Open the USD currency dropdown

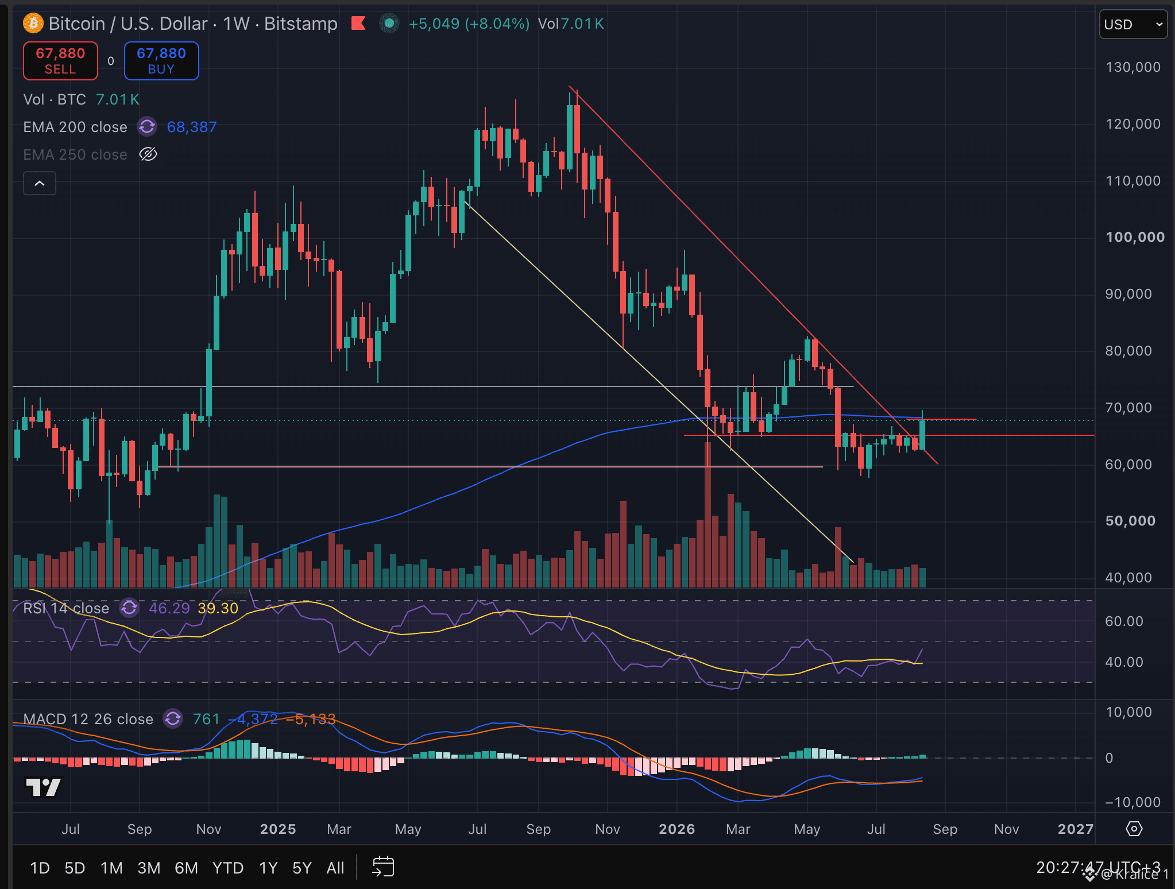click(1133, 24)
